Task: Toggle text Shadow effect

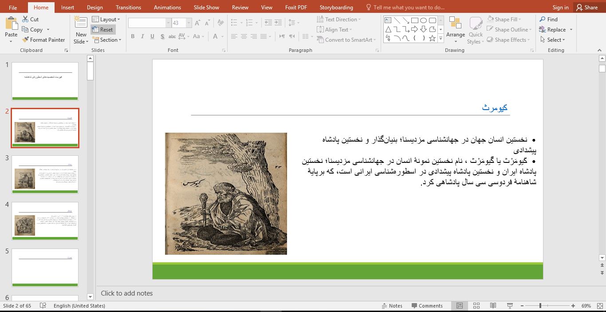Action: point(162,37)
